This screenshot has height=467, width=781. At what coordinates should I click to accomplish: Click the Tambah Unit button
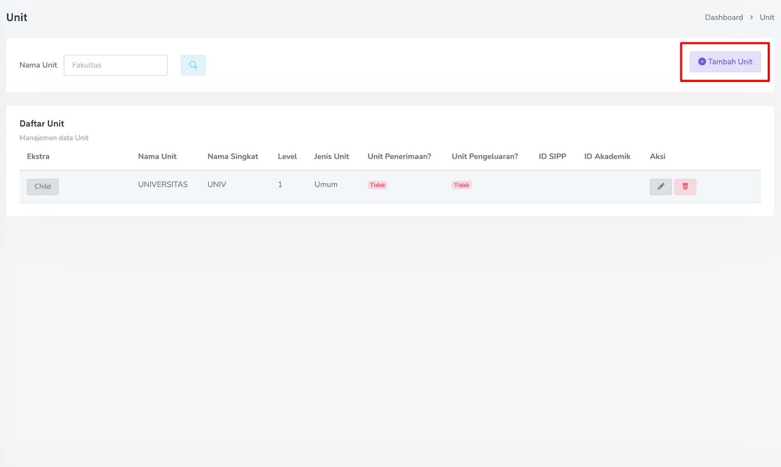pyautogui.click(x=725, y=62)
